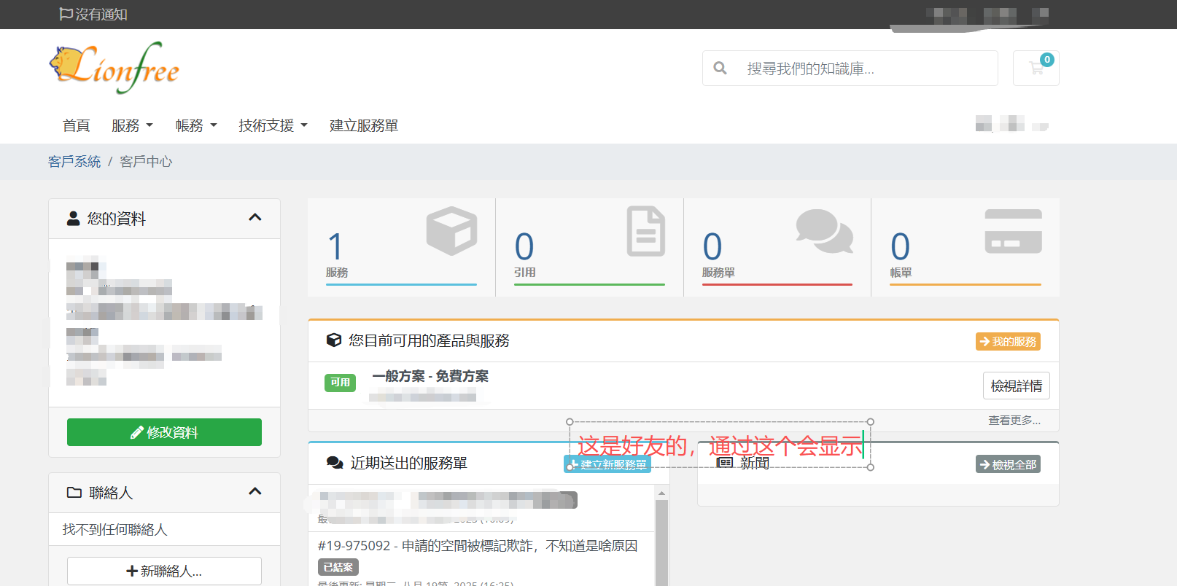Click the quotes document icon
Screen dimensions: 1177x586
click(x=646, y=231)
